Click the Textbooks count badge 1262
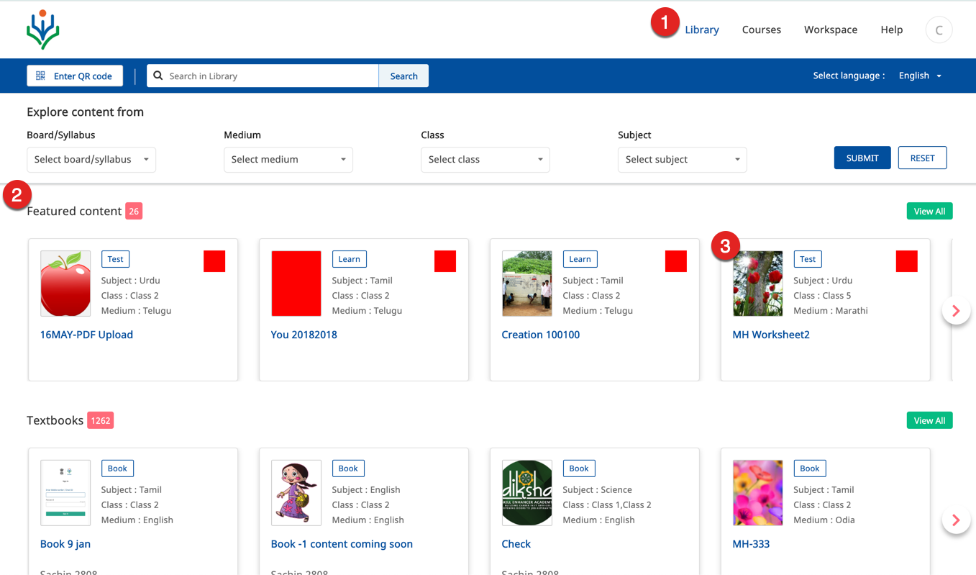 pos(100,420)
